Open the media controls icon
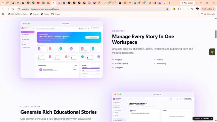The image size is (217, 122). [192, 9]
